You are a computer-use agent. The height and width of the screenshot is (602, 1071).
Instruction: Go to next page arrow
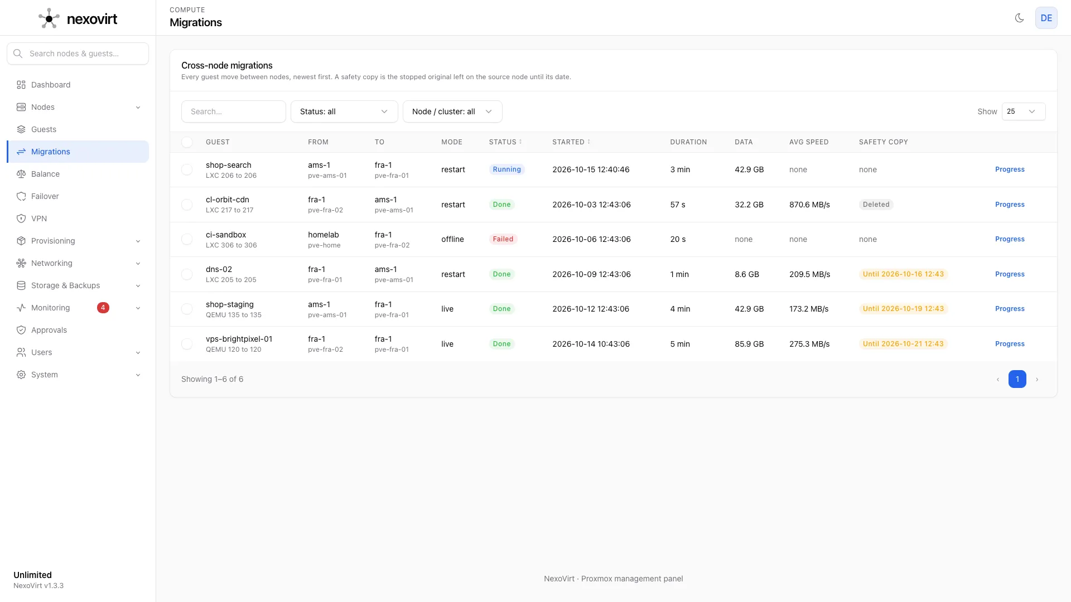click(1037, 380)
